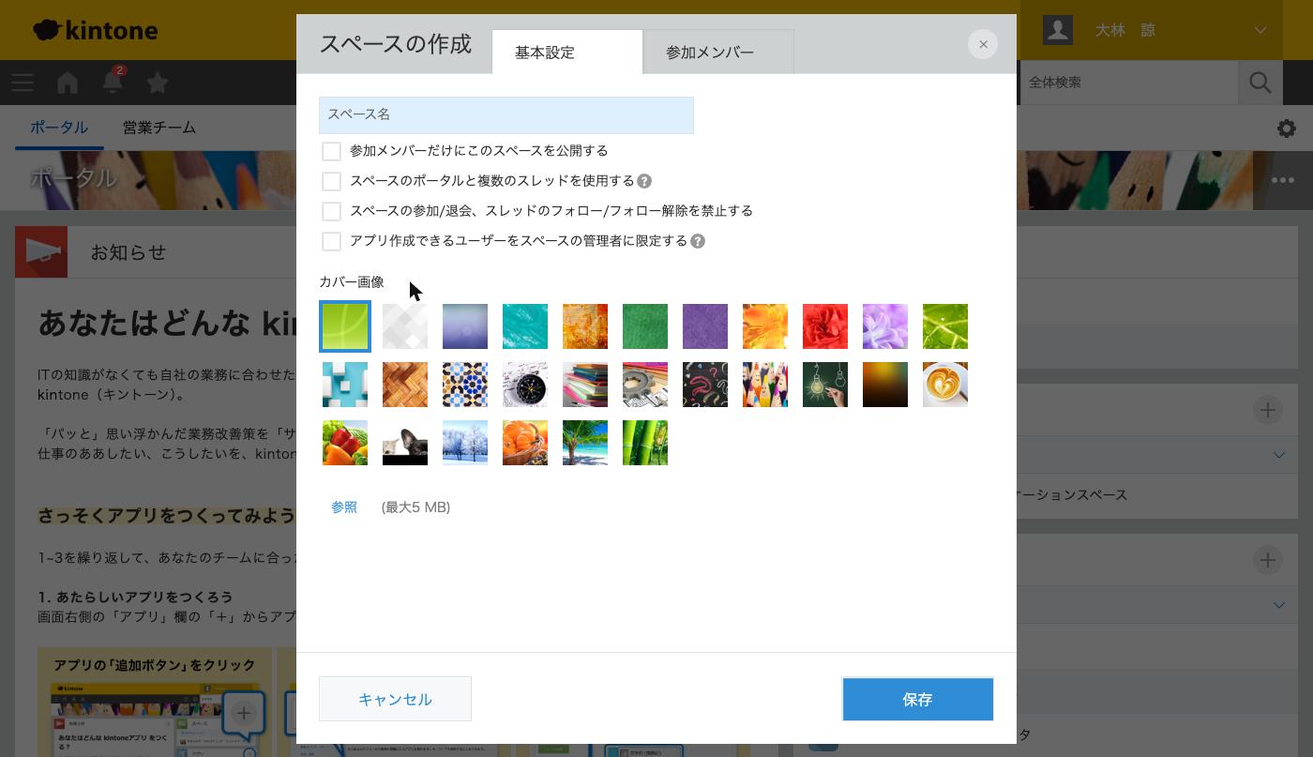Click the スペース名 input field
This screenshot has height=757, width=1313.
506,114
